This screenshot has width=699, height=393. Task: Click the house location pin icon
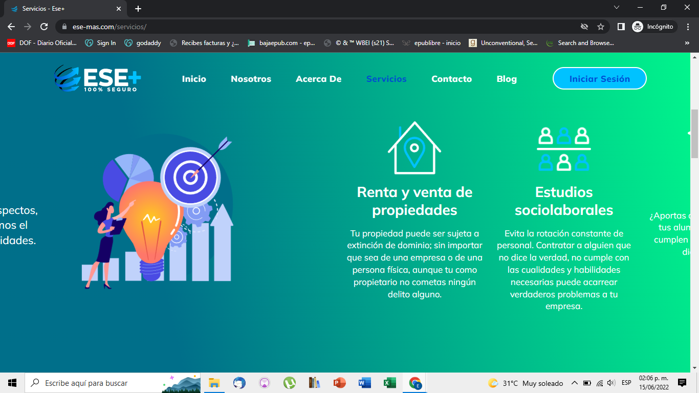point(414,148)
